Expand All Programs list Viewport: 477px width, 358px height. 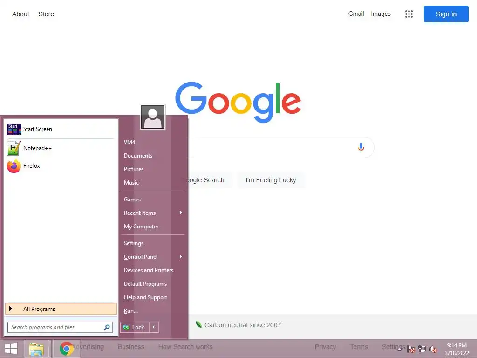61,309
